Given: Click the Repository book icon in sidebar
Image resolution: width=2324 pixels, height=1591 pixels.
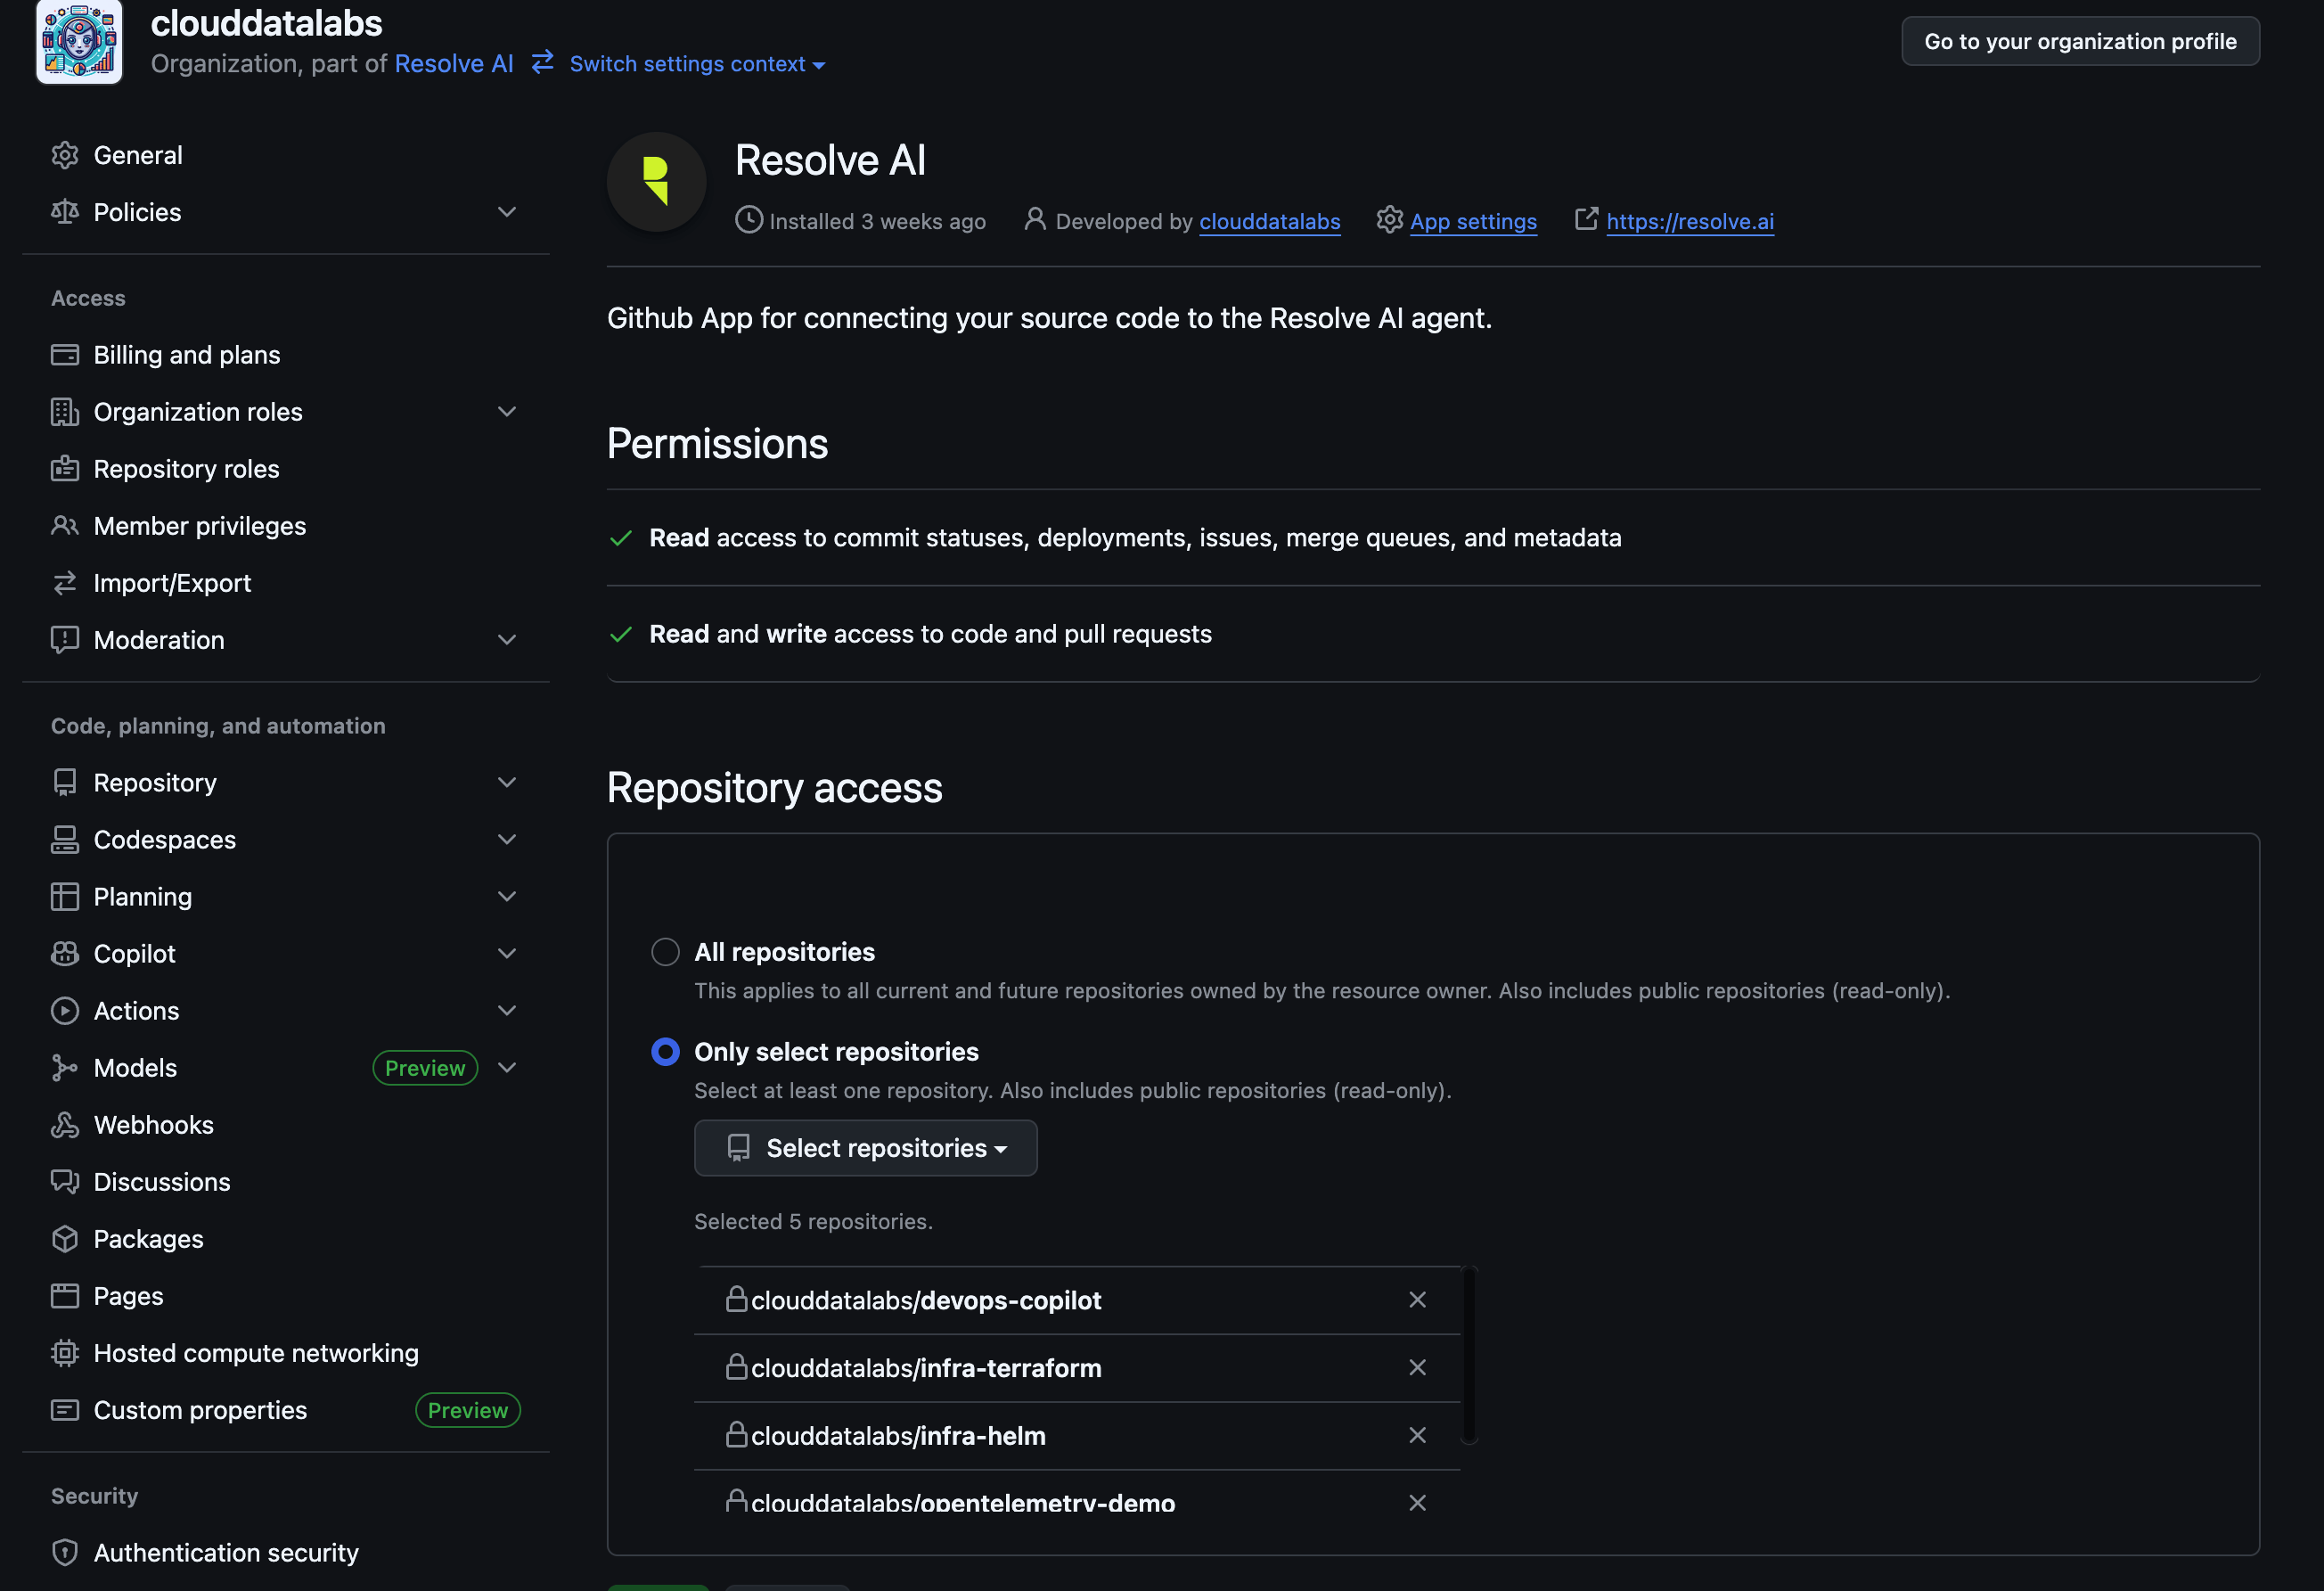Looking at the screenshot, I should (65, 783).
